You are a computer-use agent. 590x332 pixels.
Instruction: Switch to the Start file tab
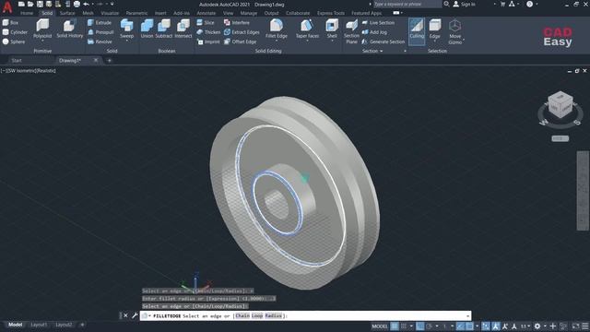coord(17,60)
